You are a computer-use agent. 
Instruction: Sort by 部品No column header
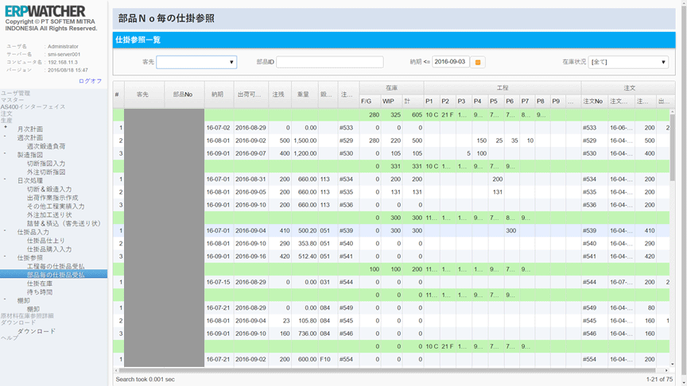point(184,94)
